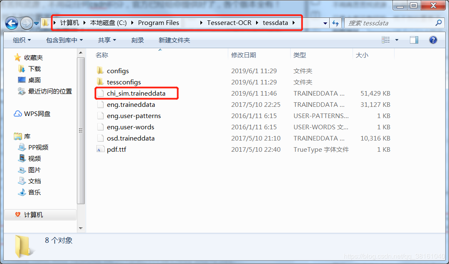Refresh the folder with the refresh icon
This screenshot has height=264, width=449.
point(336,23)
